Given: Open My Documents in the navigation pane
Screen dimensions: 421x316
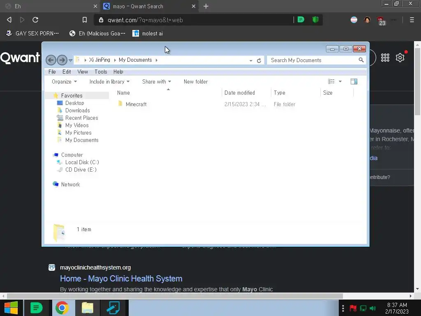Looking at the screenshot, I should [x=82, y=140].
